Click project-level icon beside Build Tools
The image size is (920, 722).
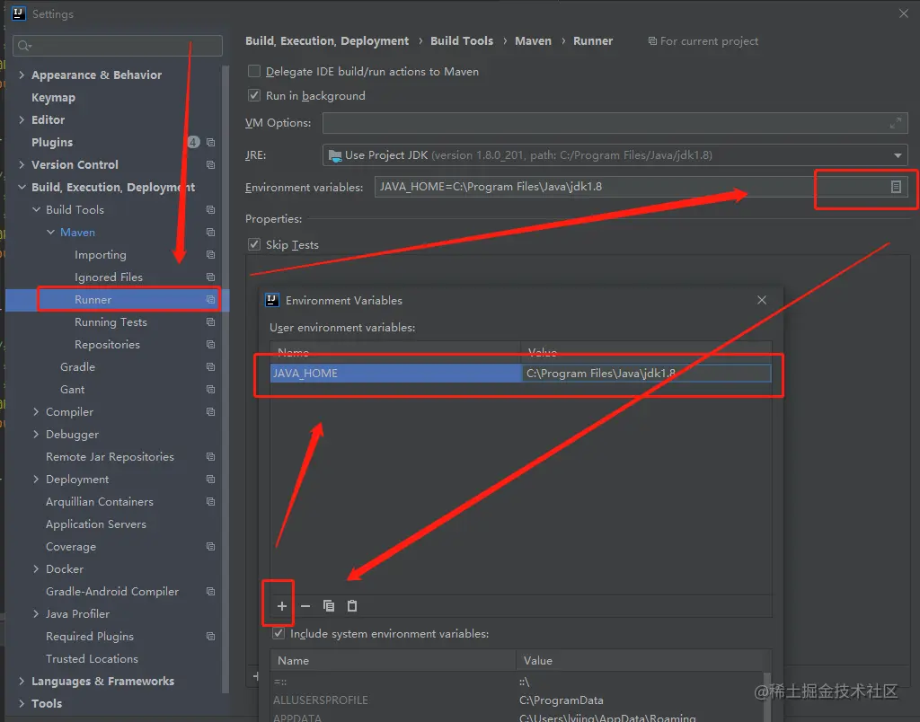(210, 210)
